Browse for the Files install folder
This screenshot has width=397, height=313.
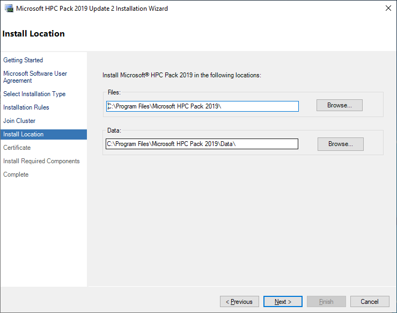tap(339, 105)
